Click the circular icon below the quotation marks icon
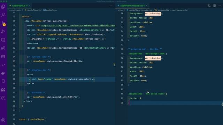 click(3, 98)
